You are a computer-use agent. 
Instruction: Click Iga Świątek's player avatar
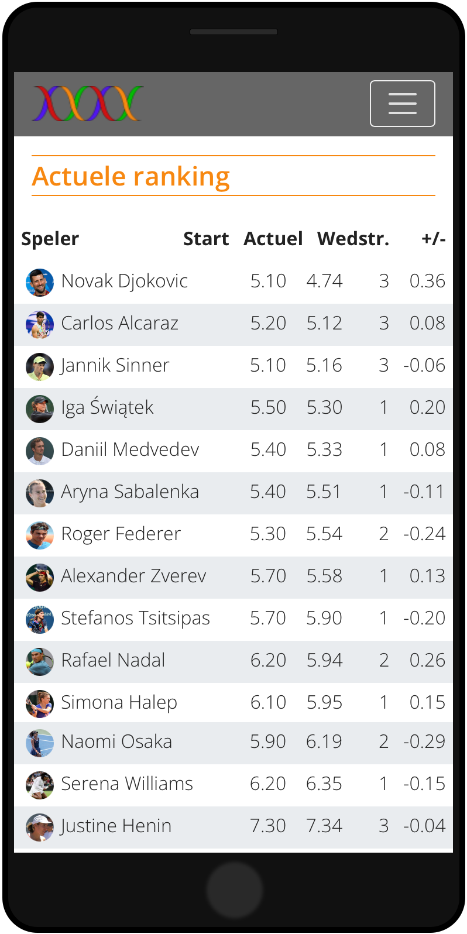(x=40, y=408)
